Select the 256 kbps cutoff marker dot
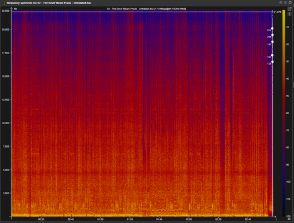The width and height of the screenshot is (294, 223). (272, 35)
